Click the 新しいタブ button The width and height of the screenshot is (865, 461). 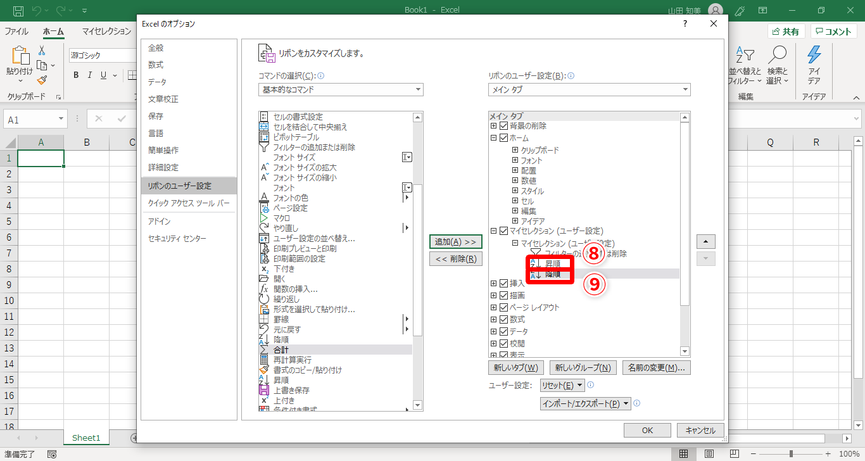point(517,367)
